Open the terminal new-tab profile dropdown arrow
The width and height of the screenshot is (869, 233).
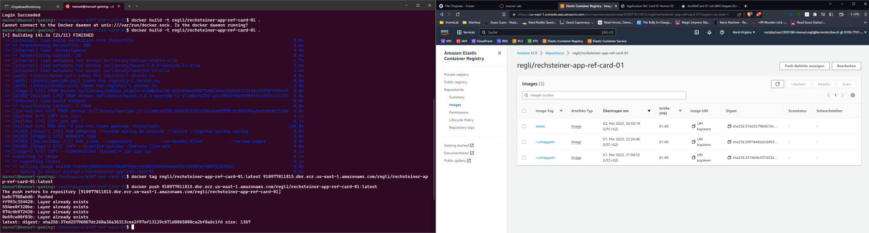pyautogui.click(x=137, y=6)
